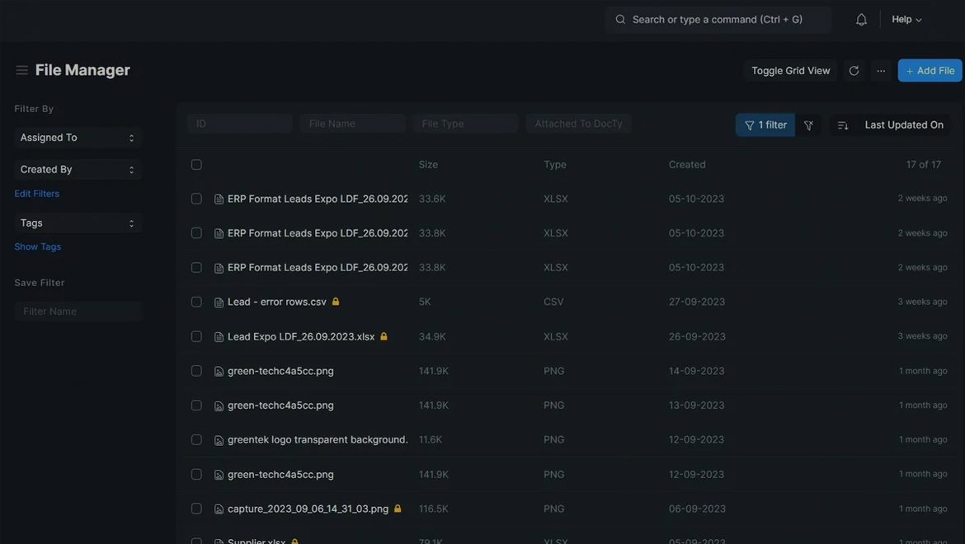Click the Edit Filters link
Viewport: 965px width, 544px height.
tap(36, 194)
